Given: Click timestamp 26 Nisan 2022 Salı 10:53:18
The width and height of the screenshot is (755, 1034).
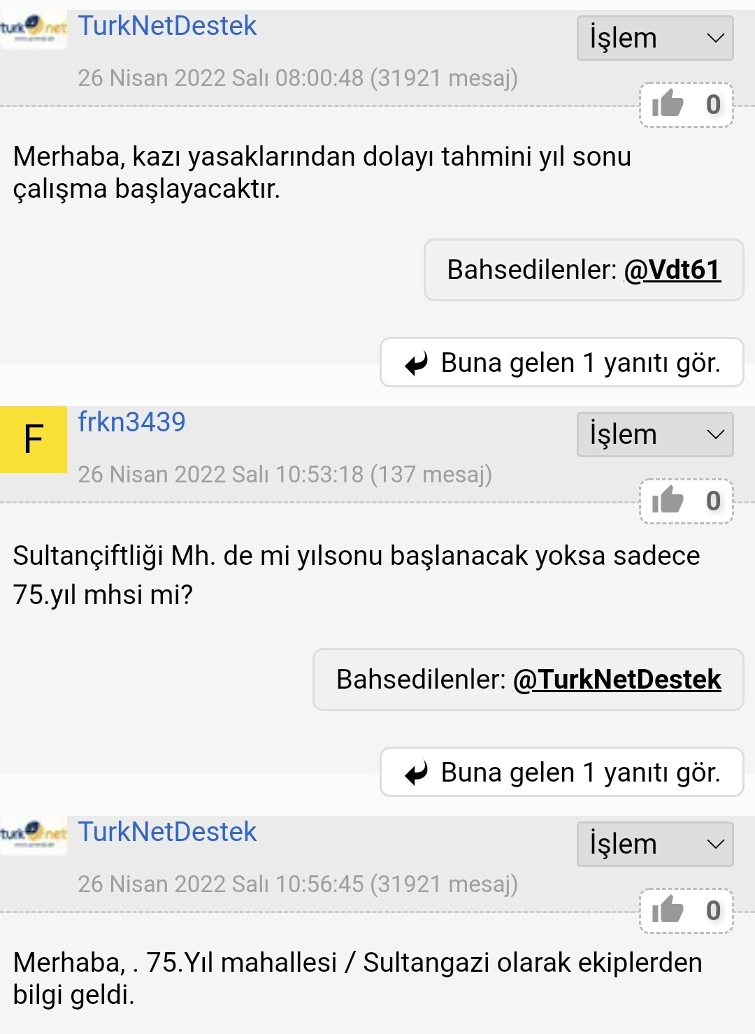Looking at the screenshot, I should pos(220,475).
